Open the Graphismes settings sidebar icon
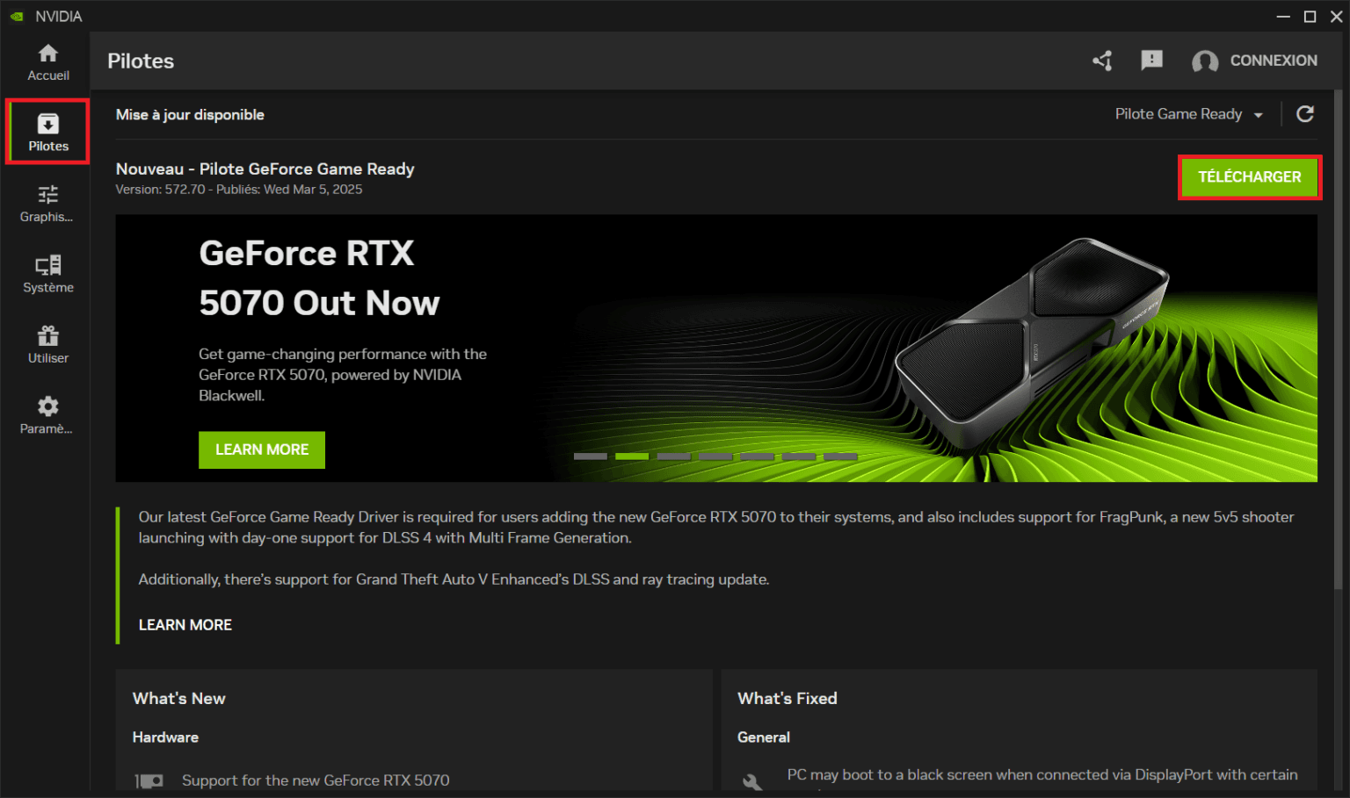 47,203
